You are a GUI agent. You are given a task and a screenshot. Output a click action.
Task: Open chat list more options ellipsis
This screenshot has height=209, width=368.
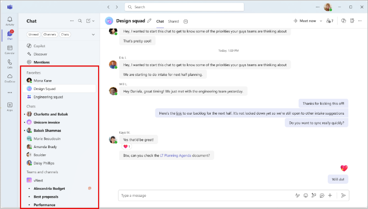coord(72,21)
